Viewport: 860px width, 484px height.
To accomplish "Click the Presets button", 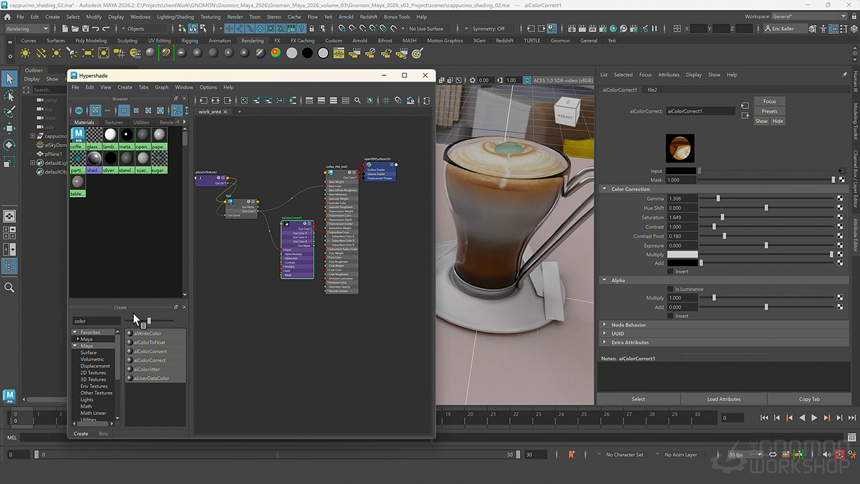I will tap(769, 111).
